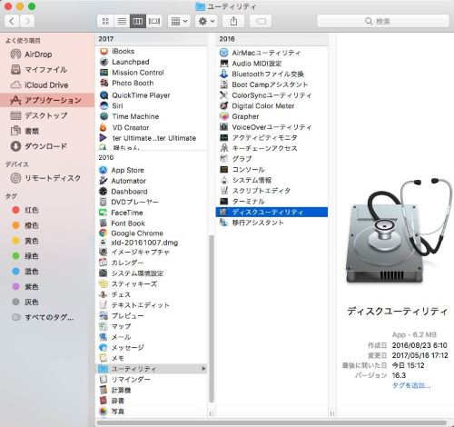This screenshot has width=454, height=427.
Task: Open ダウンロード in the sidebar
Action: pyautogui.click(x=47, y=146)
